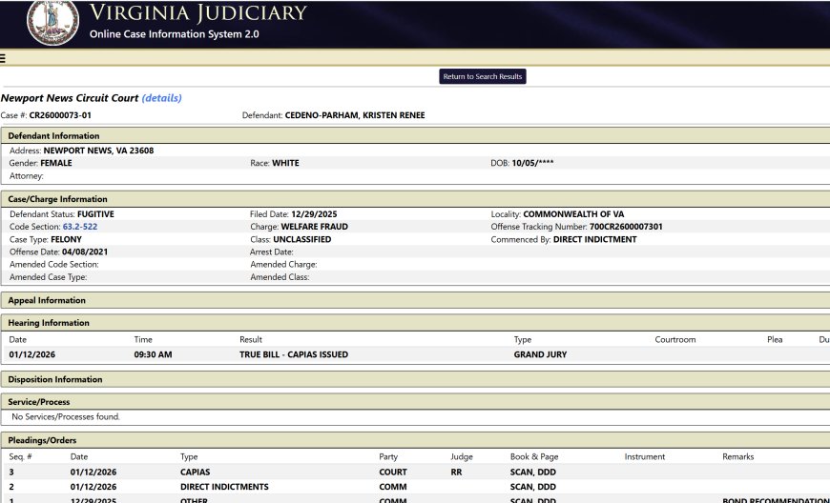830x503 pixels.
Task: Toggle the Hearing Information section header
Action: [x=49, y=323]
